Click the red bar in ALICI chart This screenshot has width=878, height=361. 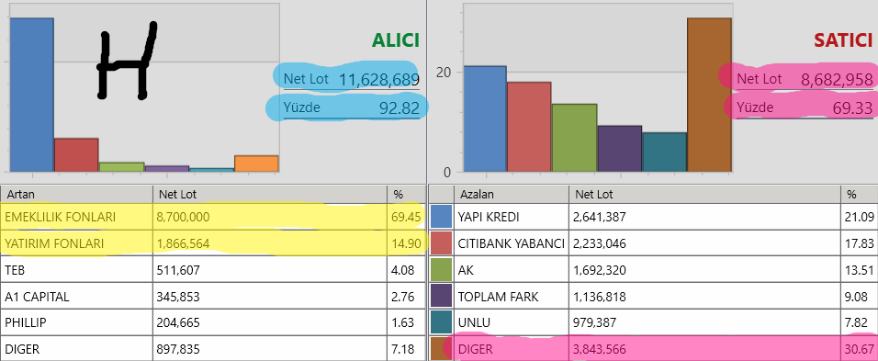pyautogui.click(x=77, y=154)
